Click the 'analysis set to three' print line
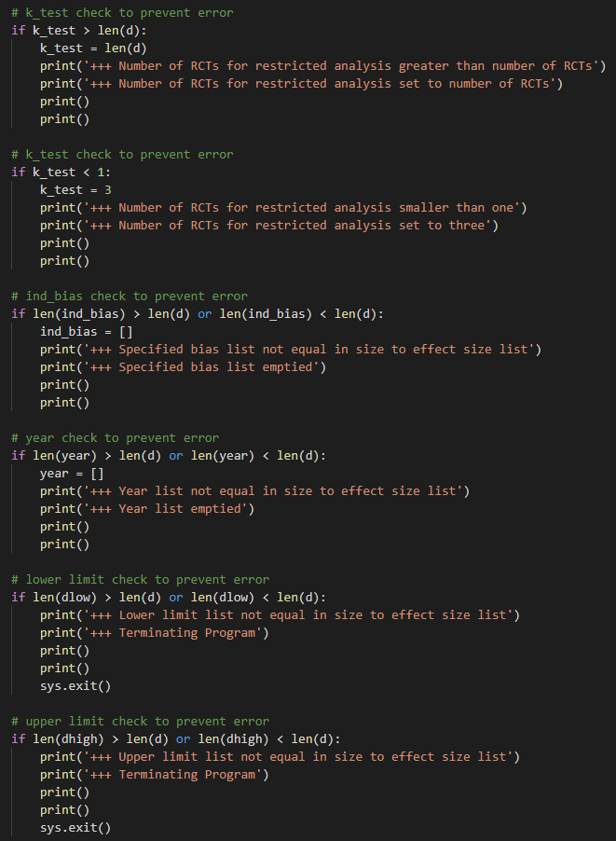Viewport: 616px width, 841px height. (269, 225)
